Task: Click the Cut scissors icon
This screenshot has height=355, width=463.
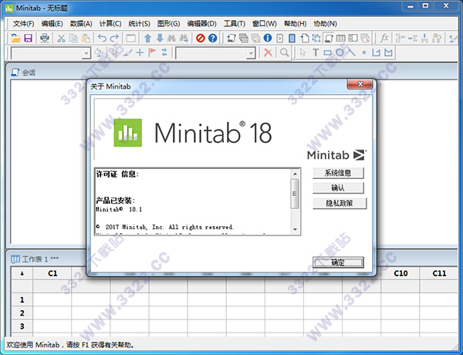Action: point(63,38)
